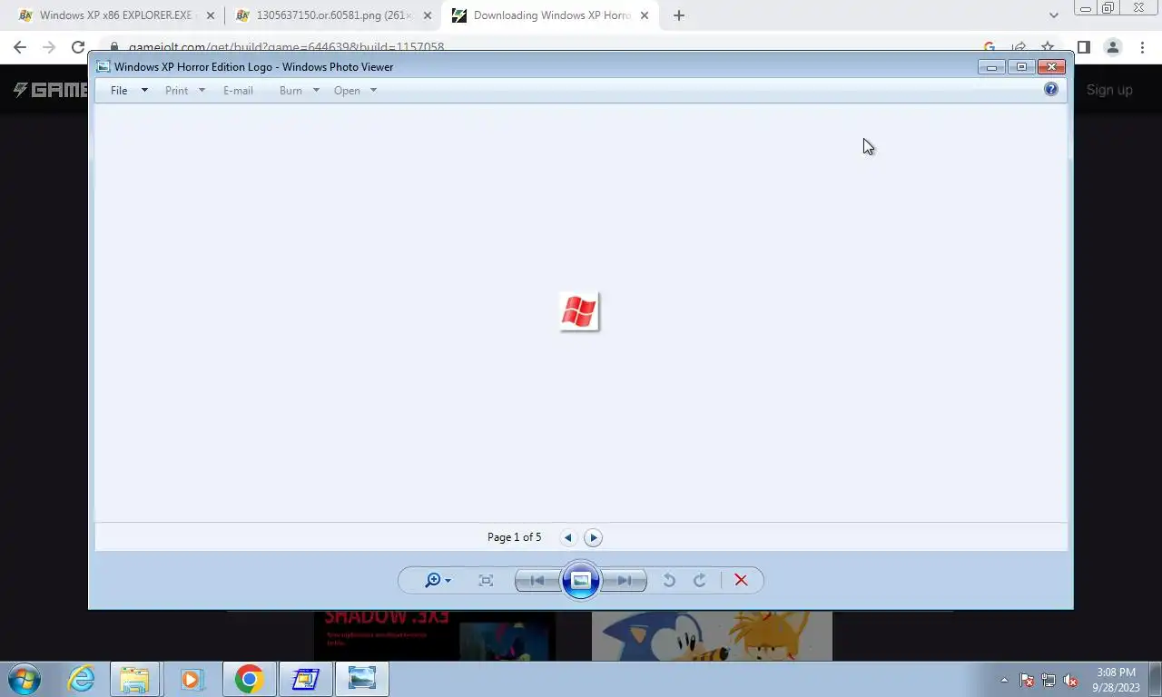This screenshot has height=697, width=1162.
Task: Open the Windows Start menu
Action: (x=25, y=679)
